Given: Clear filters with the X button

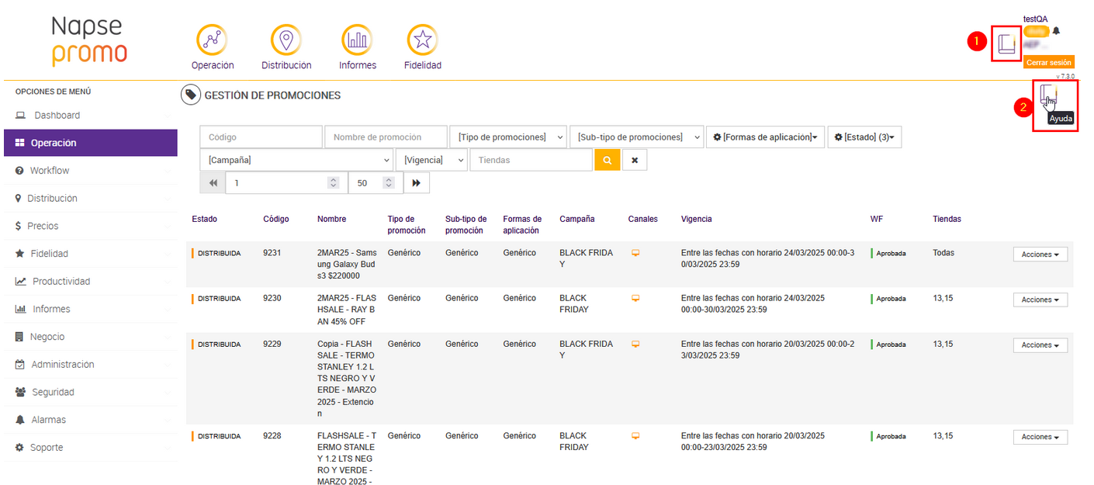Looking at the screenshot, I should 635,160.
